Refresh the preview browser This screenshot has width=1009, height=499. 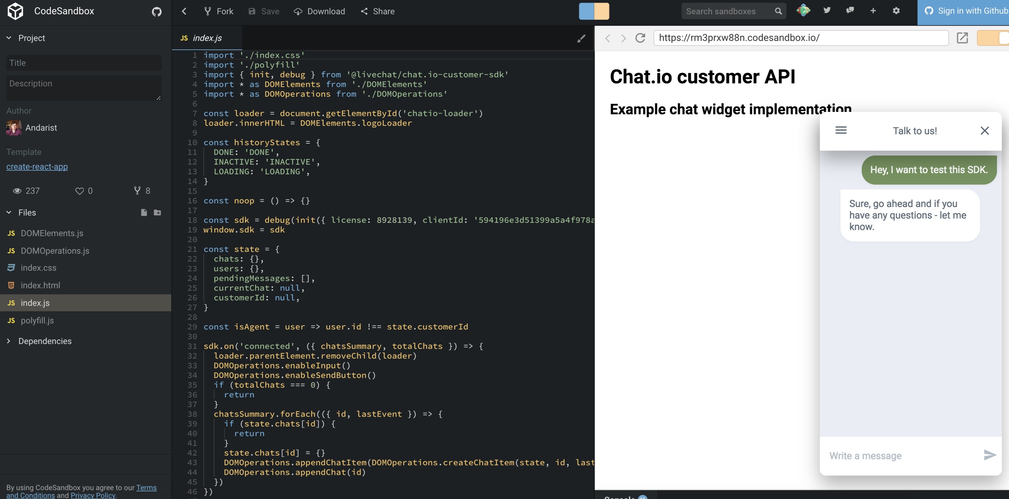[640, 38]
